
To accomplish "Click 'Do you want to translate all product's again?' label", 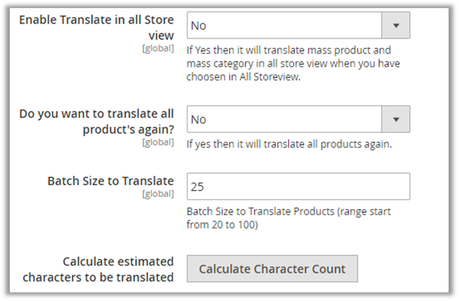I will pyautogui.click(x=96, y=120).
